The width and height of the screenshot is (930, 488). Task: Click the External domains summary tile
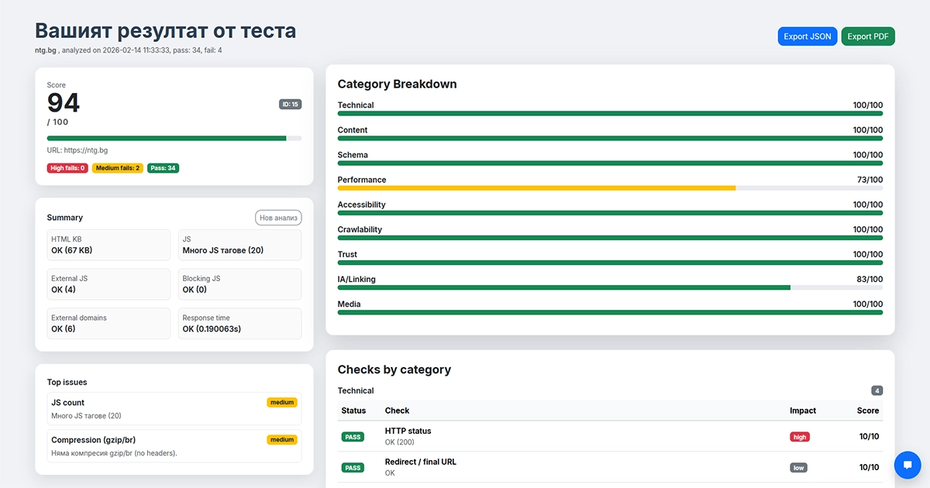pyautogui.click(x=108, y=324)
